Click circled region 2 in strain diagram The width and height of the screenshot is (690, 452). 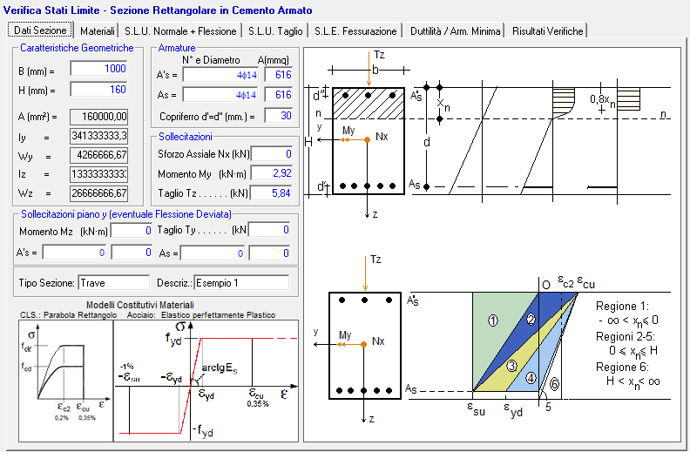click(531, 320)
